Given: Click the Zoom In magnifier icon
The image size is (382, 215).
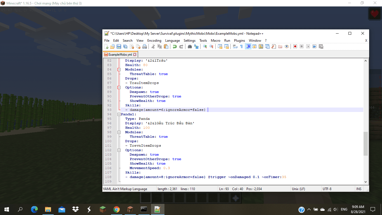Looking at the screenshot, I should pyautogui.click(x=205, y=46).
